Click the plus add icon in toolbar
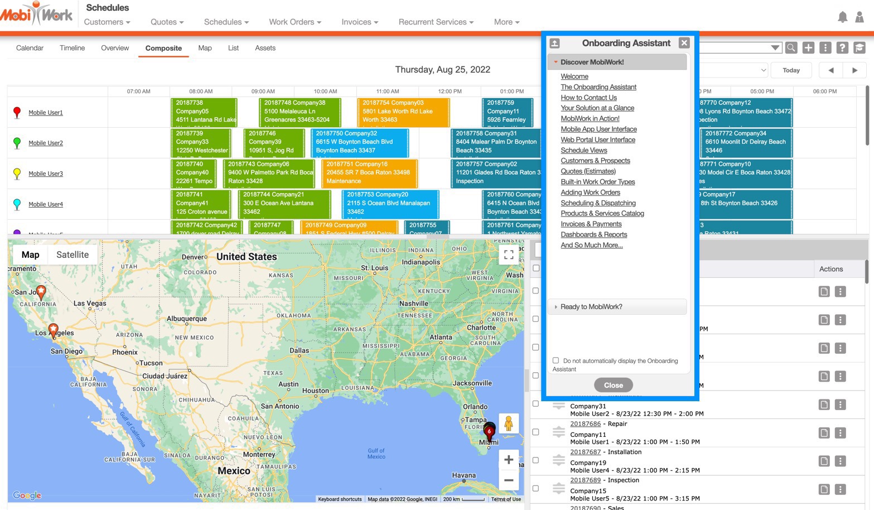 click(808, 48)
